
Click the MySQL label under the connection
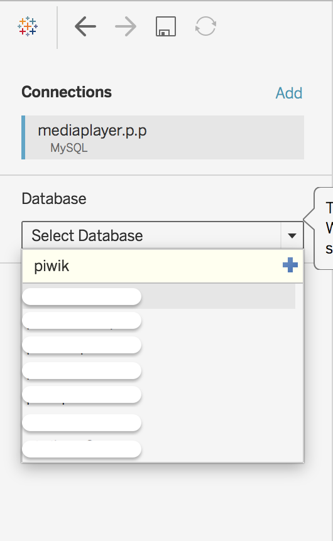pyautogui.click(x=68, y=147)
